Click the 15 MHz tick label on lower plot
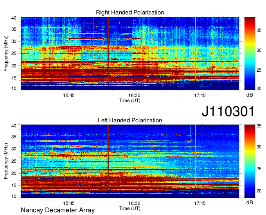The width and height of the screenshot is (266, 215). click(x=14, y=185)
